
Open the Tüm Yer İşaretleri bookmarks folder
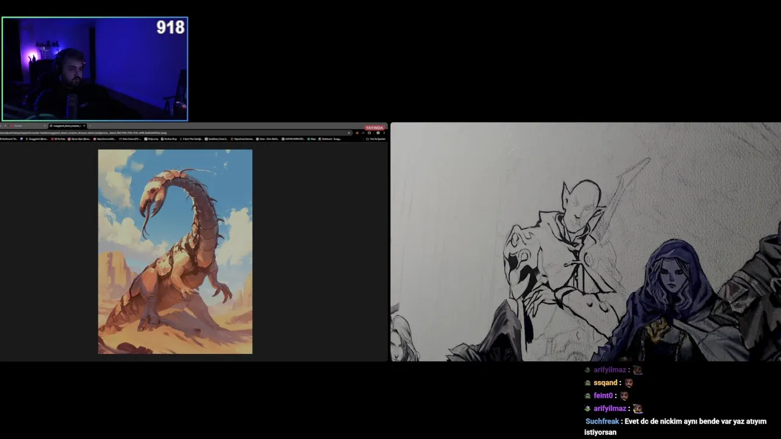click(376, 139)
